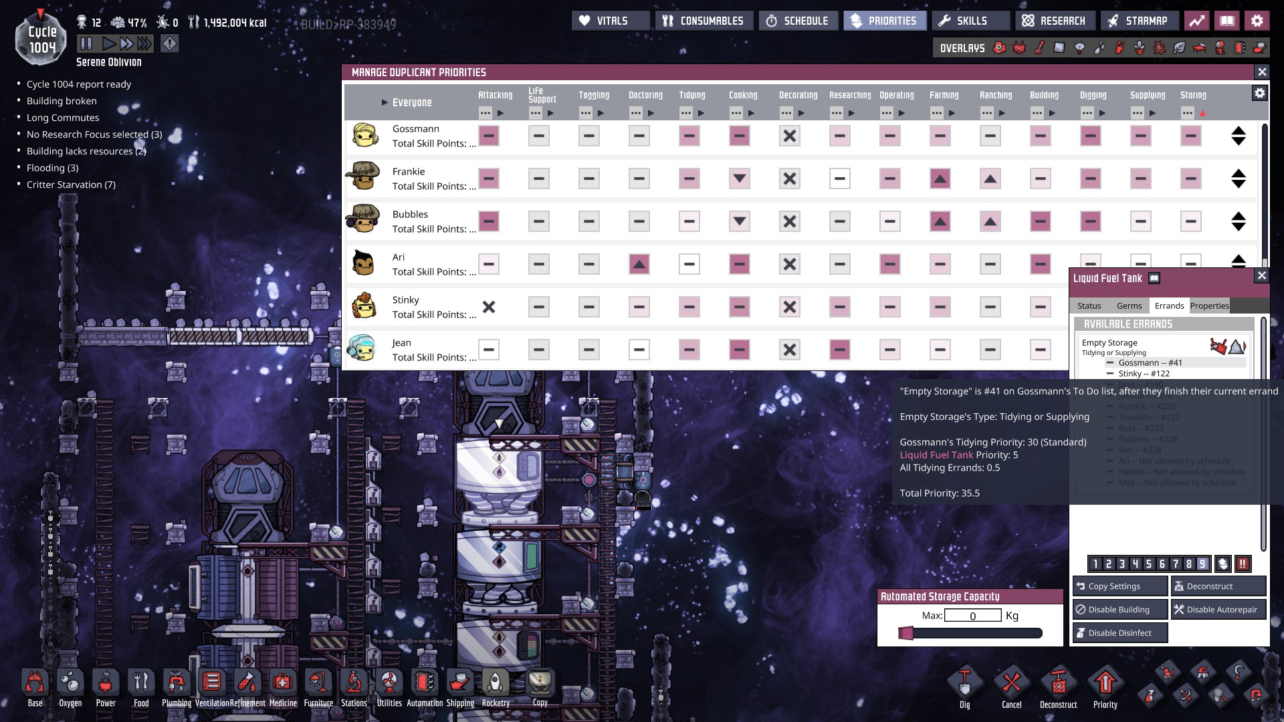
Task: Open Attacking column options dots
Action: pos(486,114)
